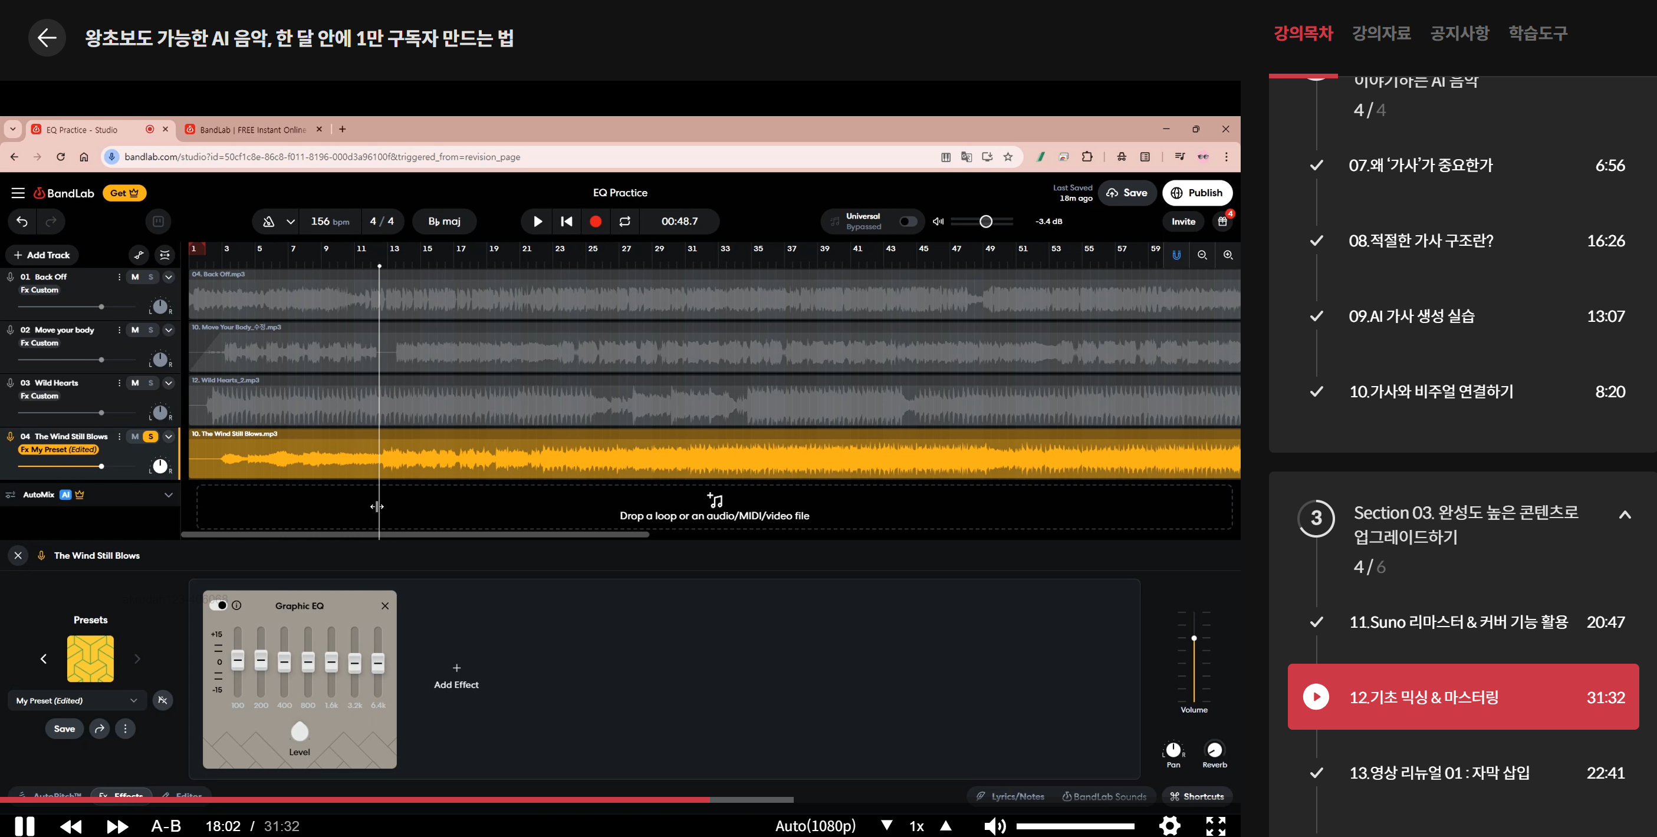Click Add Track button
This screenshot has width=1657, height=837.
coord(42,255)
